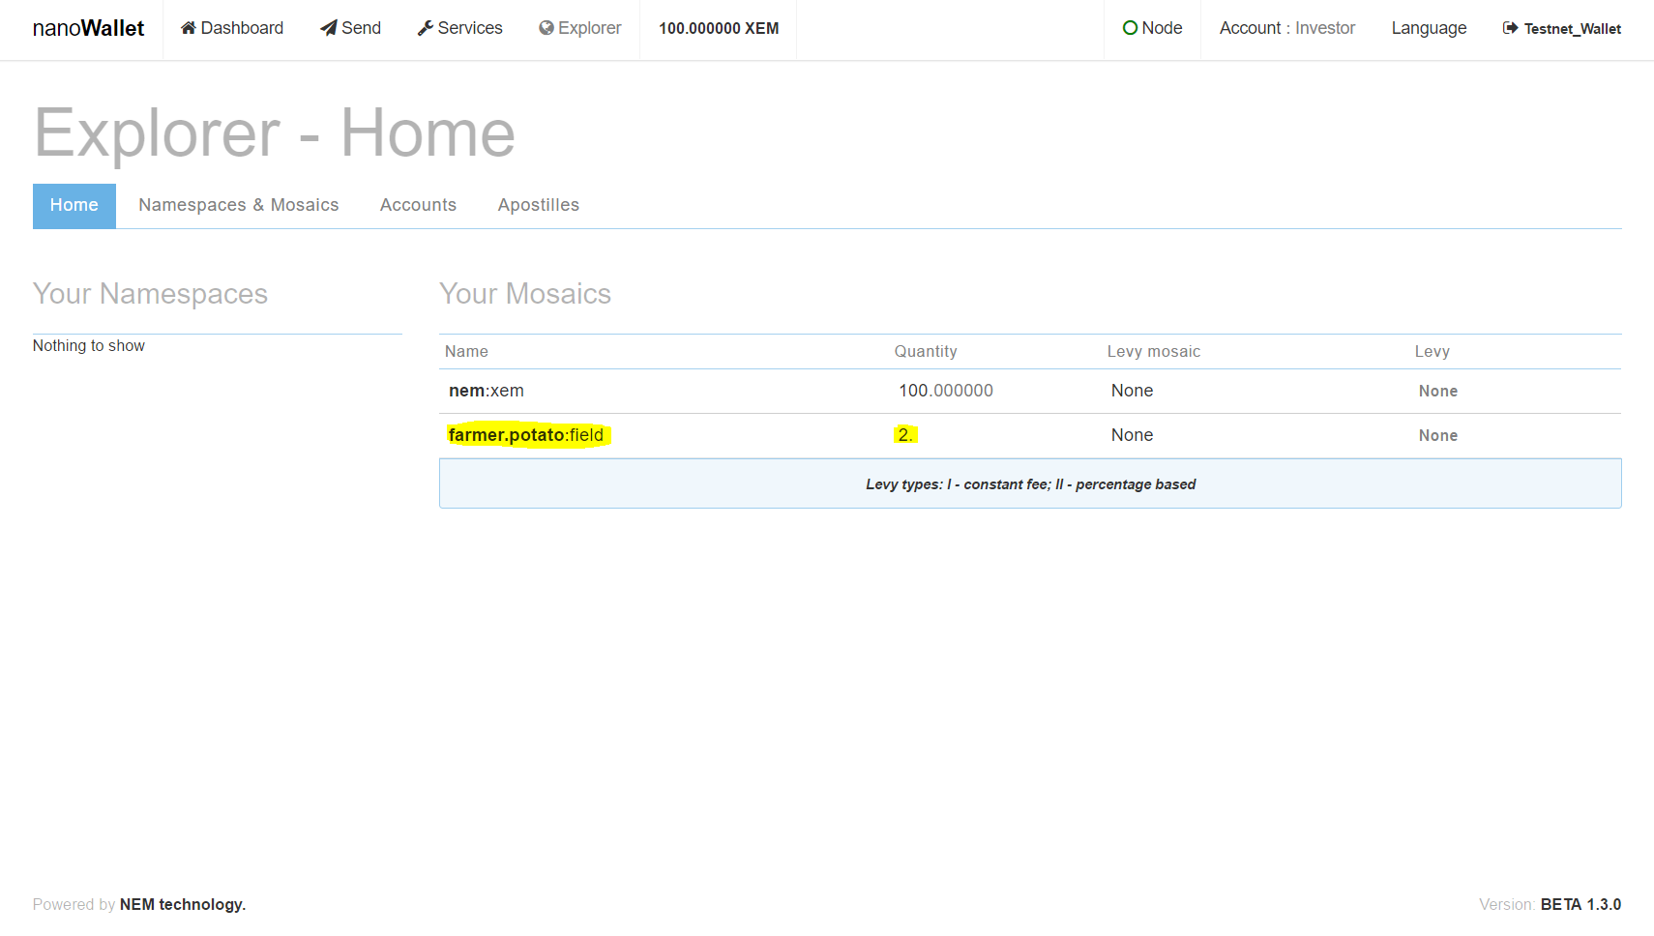Click Levy None in nem:xem row

[1438, 392]
